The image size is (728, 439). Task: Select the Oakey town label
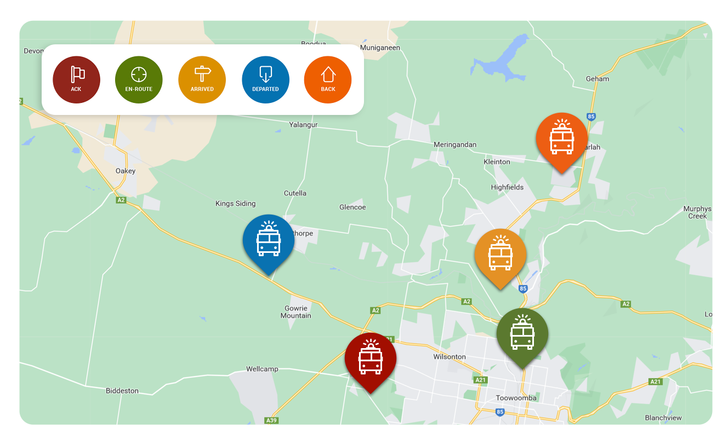pyautogui.click(x=125, y=171)
